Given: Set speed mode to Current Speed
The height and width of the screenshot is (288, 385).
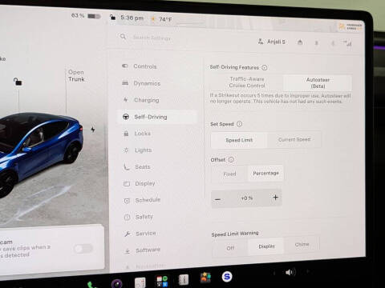Looking at the screenshot, I should [294, 139].
